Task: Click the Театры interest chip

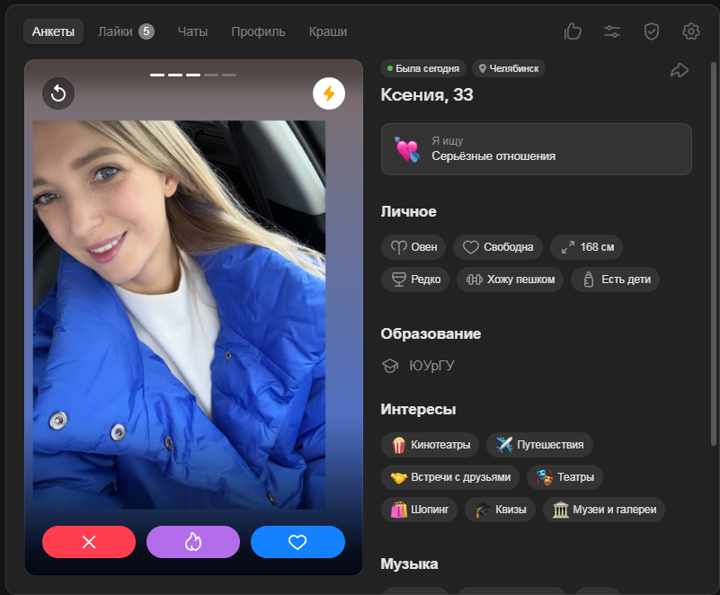Action: click(x=564, y=477)
